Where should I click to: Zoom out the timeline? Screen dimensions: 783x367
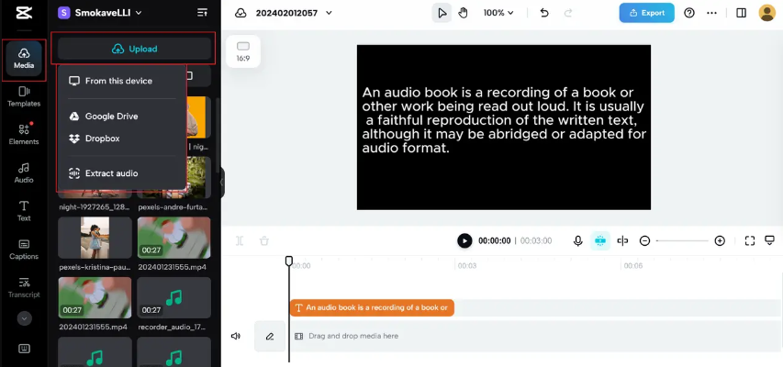click(x=644, y=241)
